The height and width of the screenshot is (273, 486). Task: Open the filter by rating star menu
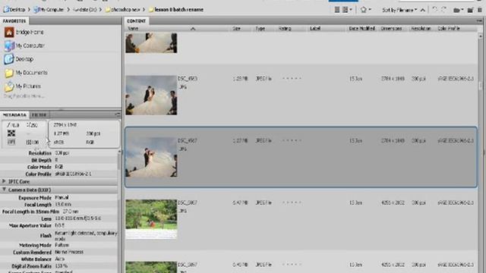(x=365, y=10)
